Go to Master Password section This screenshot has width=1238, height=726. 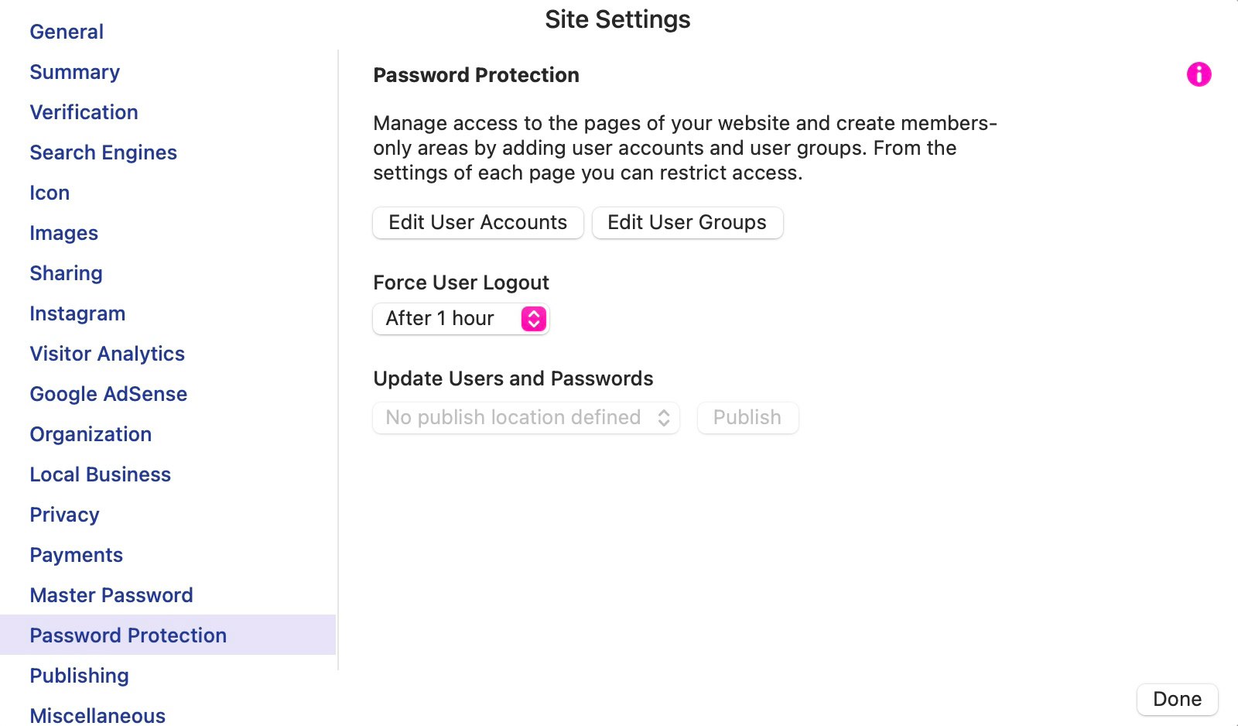(x=111, y=595)
